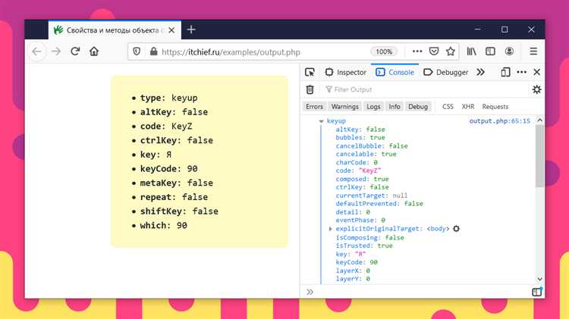Show the sidebars panel

490,52
